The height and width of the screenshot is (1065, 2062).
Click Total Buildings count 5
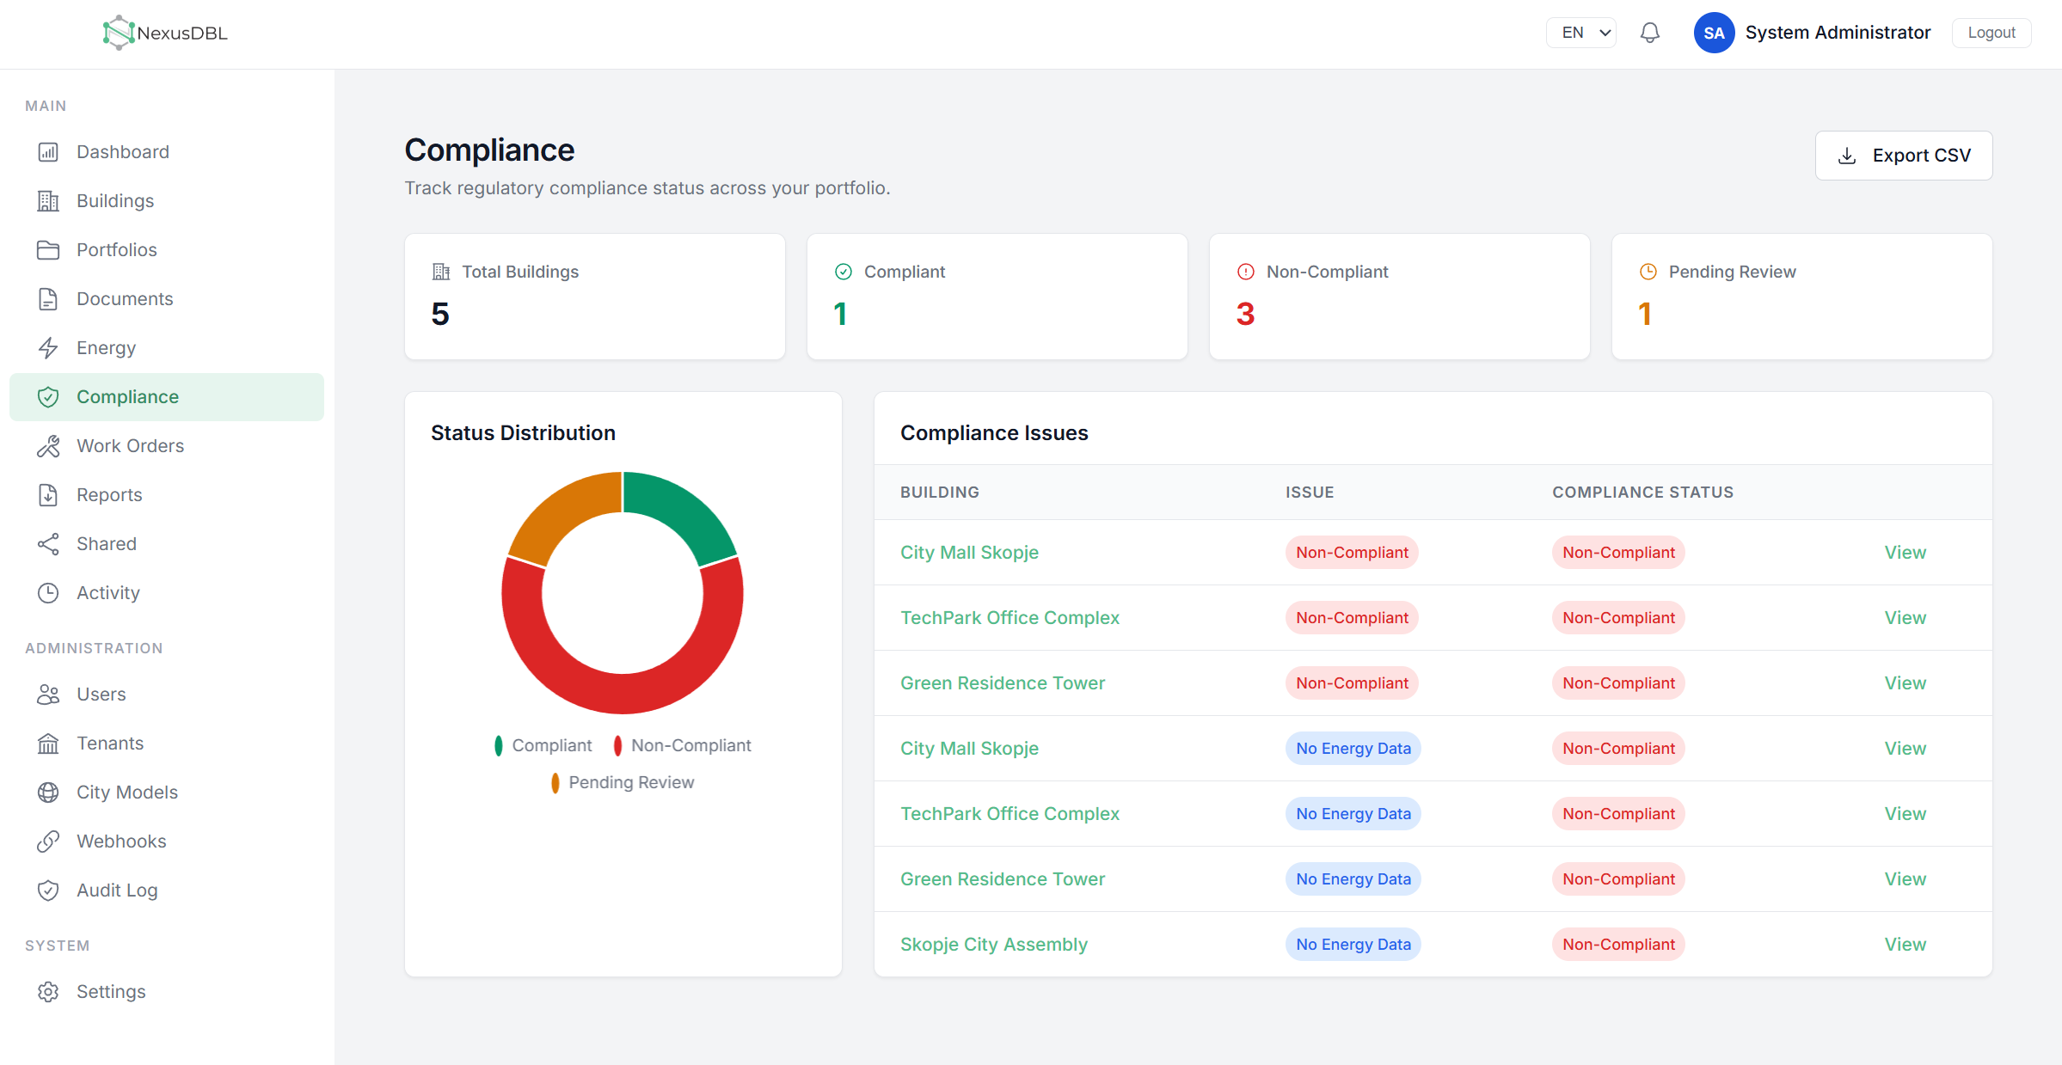click(x=440, y=315)
